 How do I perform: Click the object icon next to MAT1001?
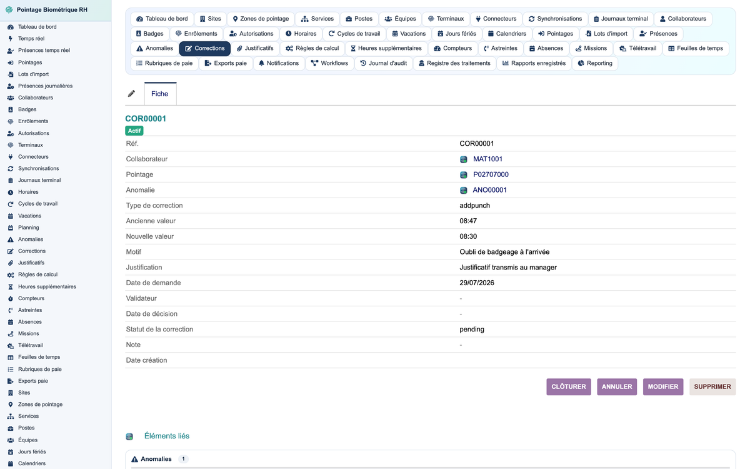pyautogui.click(x=464, y=159)
